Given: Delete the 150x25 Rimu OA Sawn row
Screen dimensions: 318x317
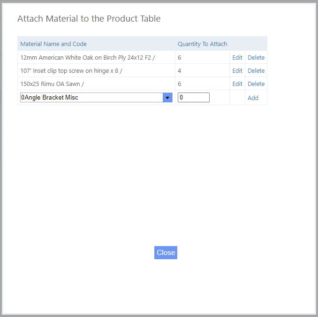Looking at the screenshot, I should (256, 84).
